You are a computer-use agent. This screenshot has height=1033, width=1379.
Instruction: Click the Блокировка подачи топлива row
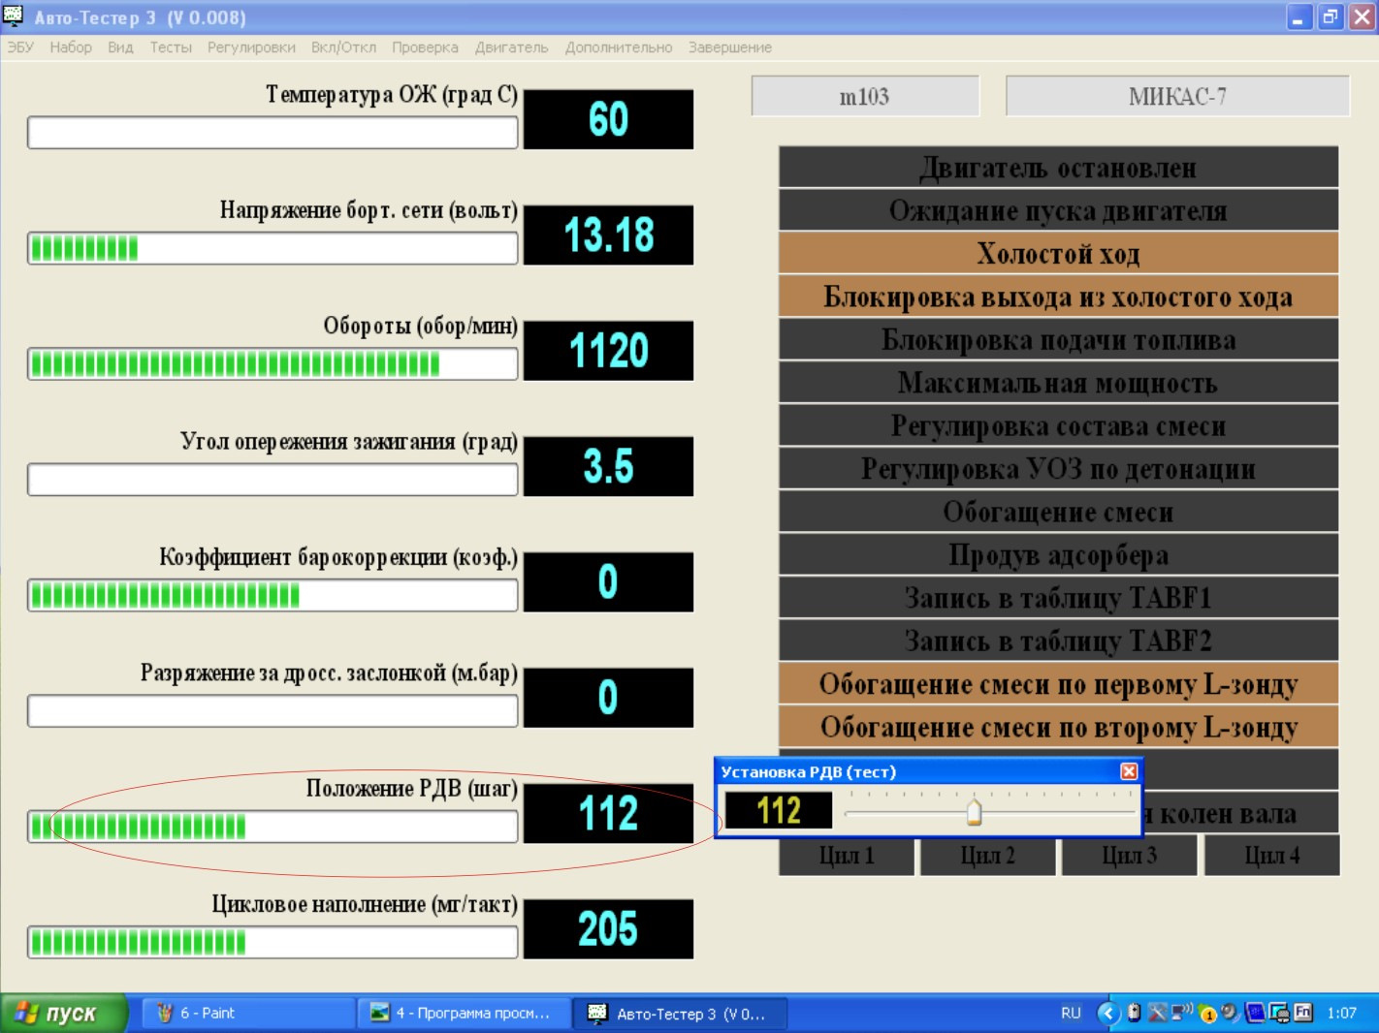pos(1058,339)
